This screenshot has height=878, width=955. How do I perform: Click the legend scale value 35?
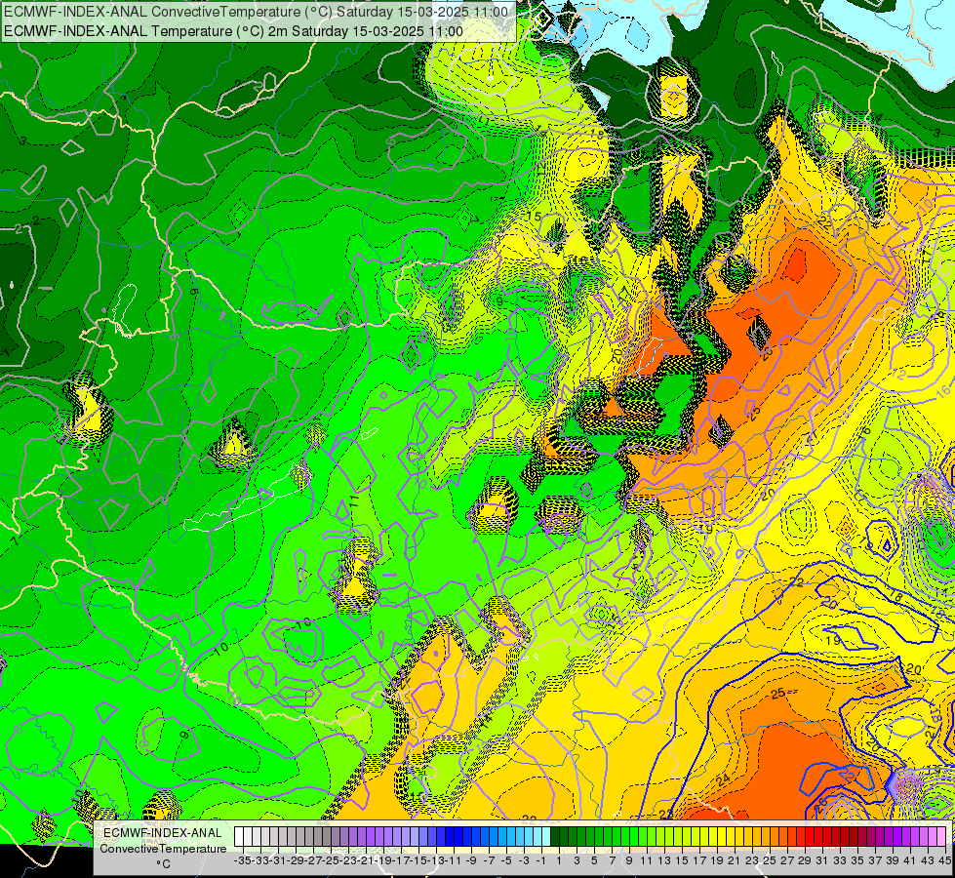coord(856,860)
